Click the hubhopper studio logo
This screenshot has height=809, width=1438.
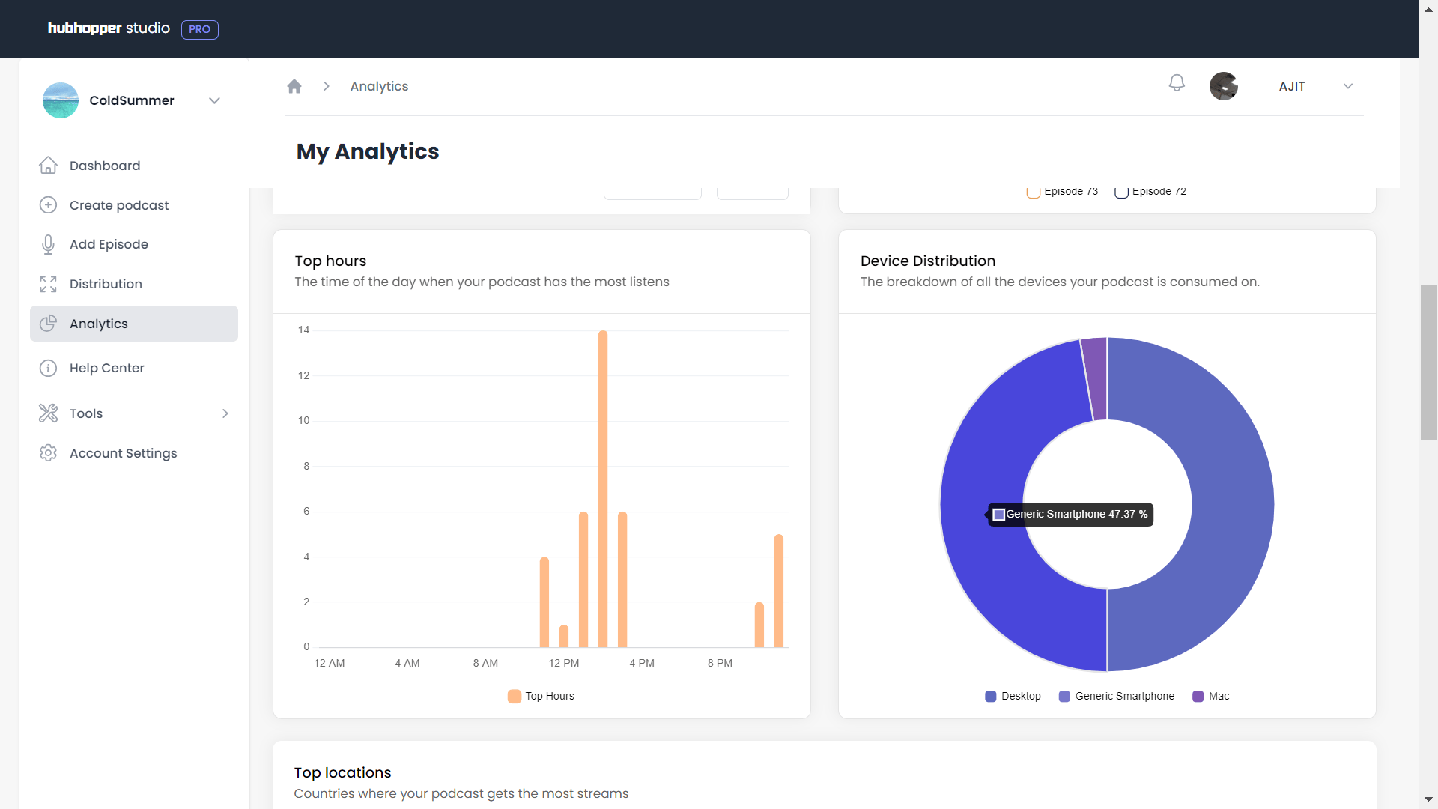point(109,28)
